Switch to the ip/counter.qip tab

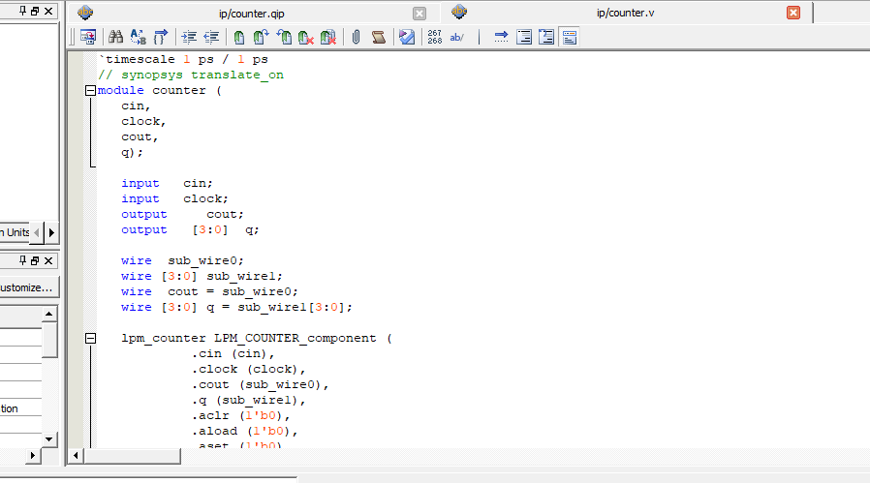253,14
